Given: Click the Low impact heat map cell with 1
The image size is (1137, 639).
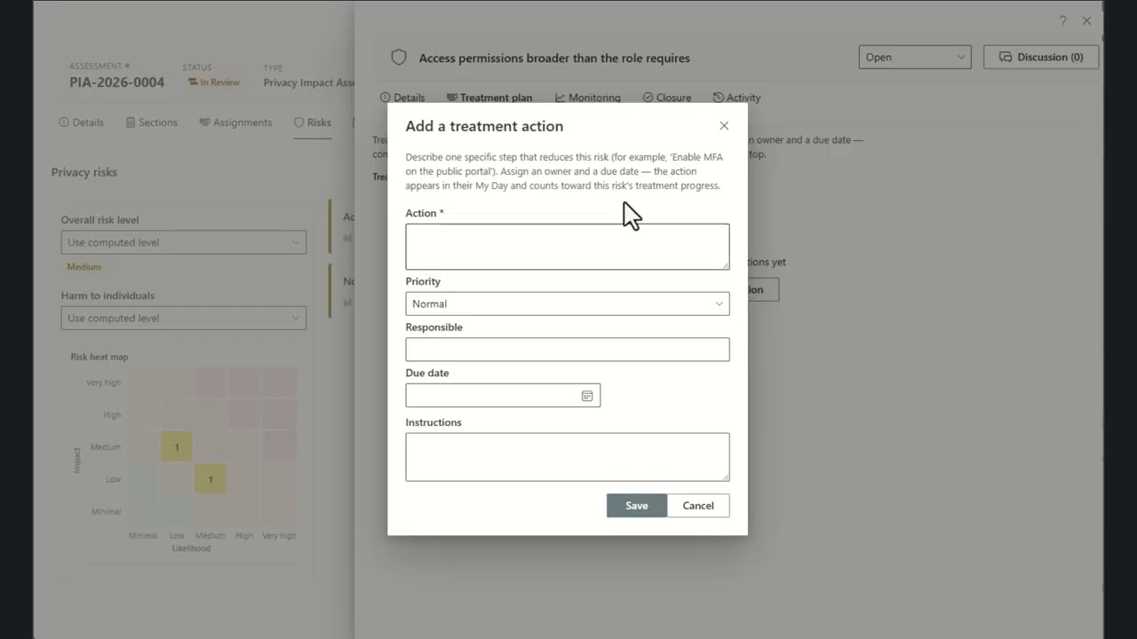Looking at the screenshot, I should (211, 479).
